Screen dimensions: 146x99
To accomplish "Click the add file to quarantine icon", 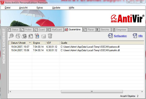I will [37, 36].
